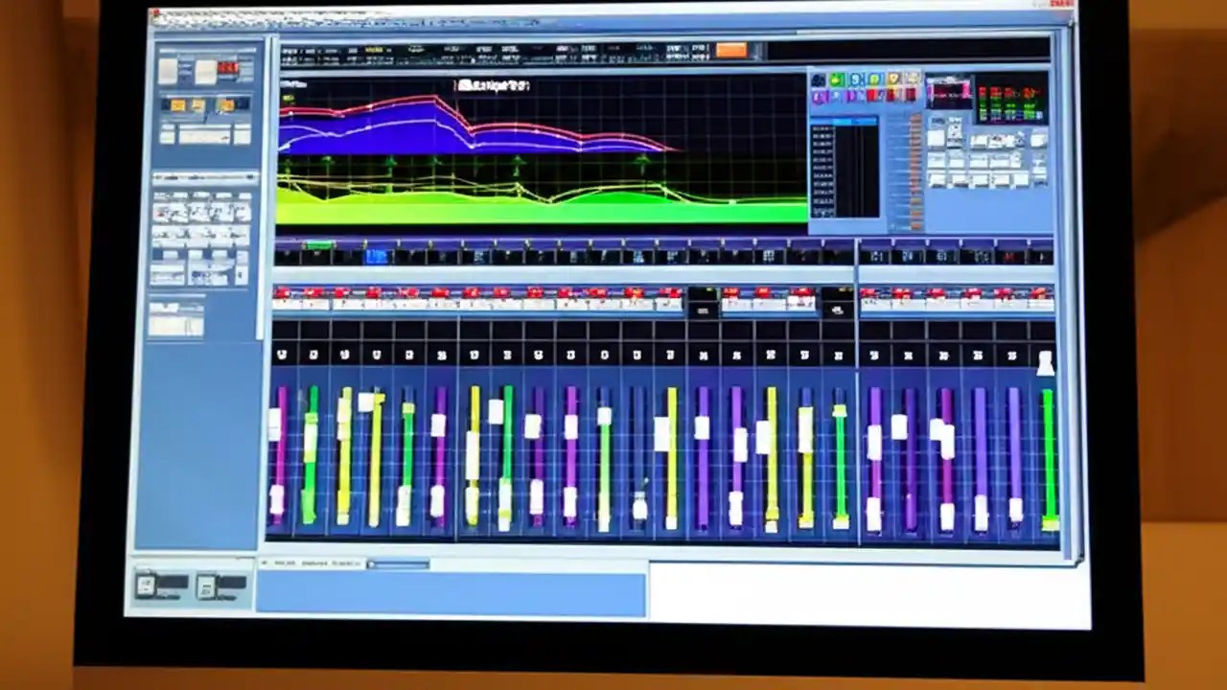1227x690 pixels.
Task: Select the green track add icon
Action: [x=836, y=78]
